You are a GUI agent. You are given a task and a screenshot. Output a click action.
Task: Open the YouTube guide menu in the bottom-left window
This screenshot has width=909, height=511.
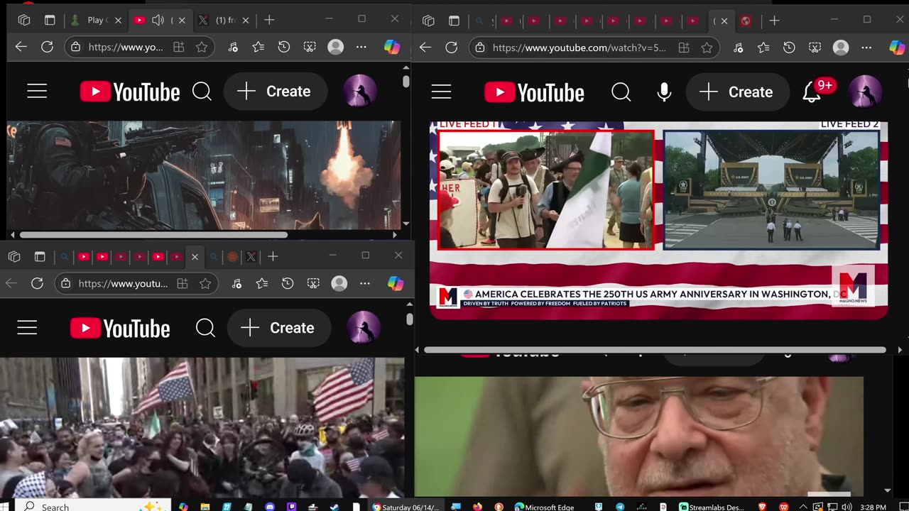tap(27, 328)
